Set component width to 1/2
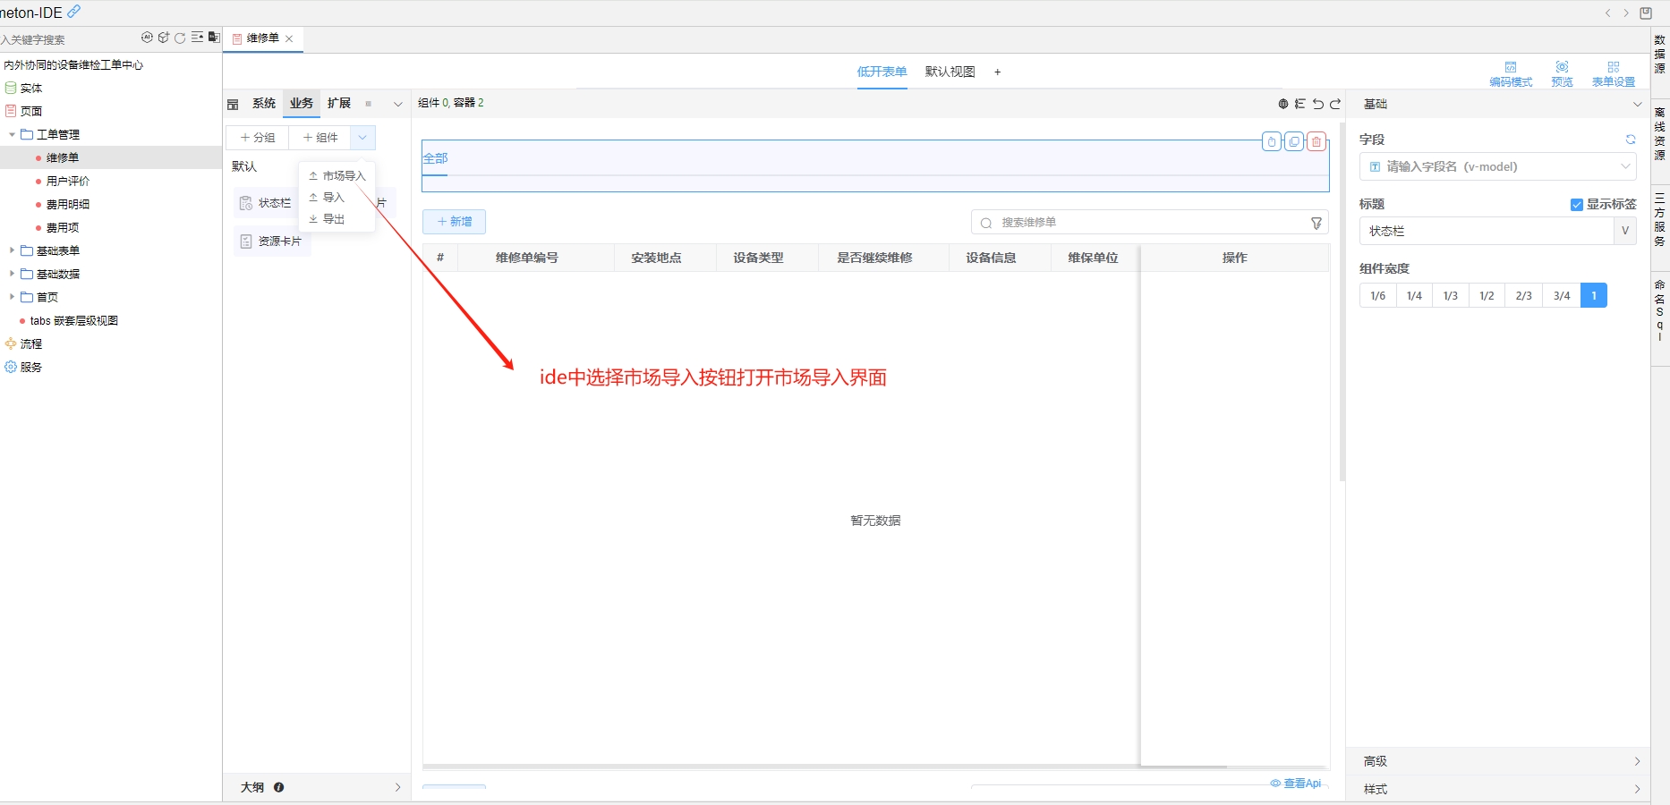The height and width of the screenshot is (805, 1670). 1487,295
